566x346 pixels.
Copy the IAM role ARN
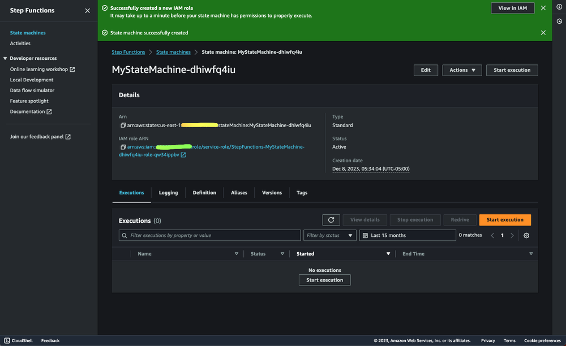pyautogui.click(x=123, y=146)
